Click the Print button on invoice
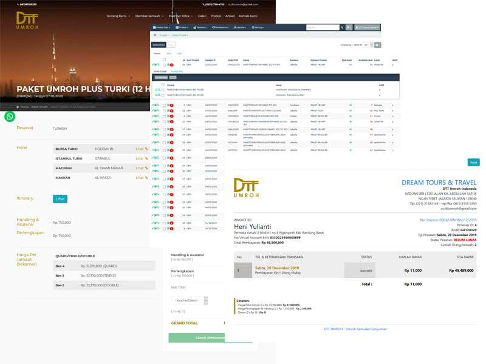The width and height of the screenshot is (486, 364). point(473,162)
